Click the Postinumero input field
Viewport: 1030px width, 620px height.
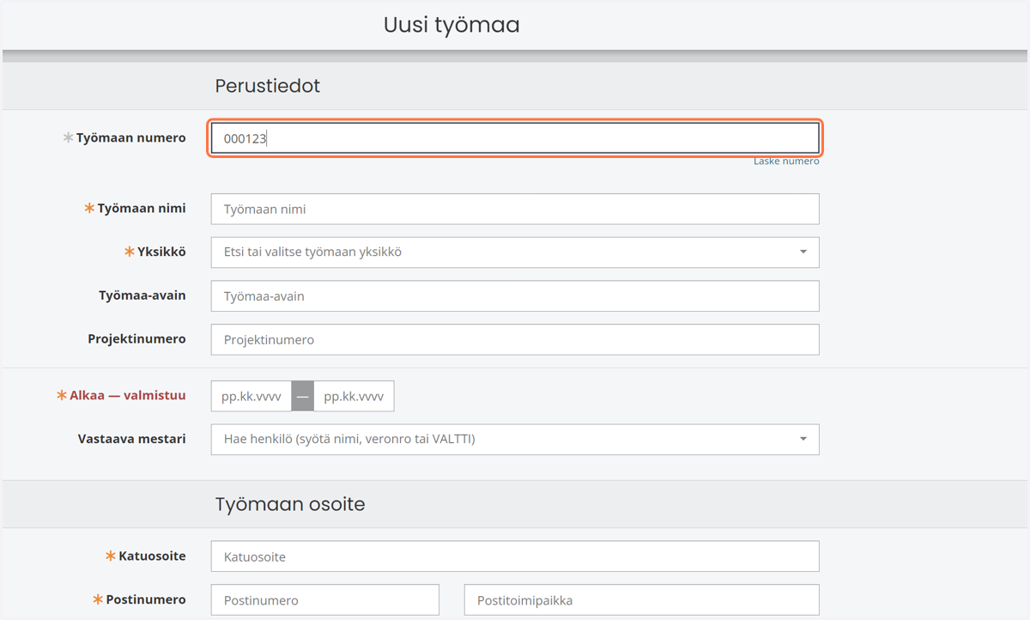[325, 599]
